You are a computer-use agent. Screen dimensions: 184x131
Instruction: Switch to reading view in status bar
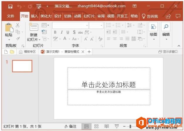tap(106, 126)
